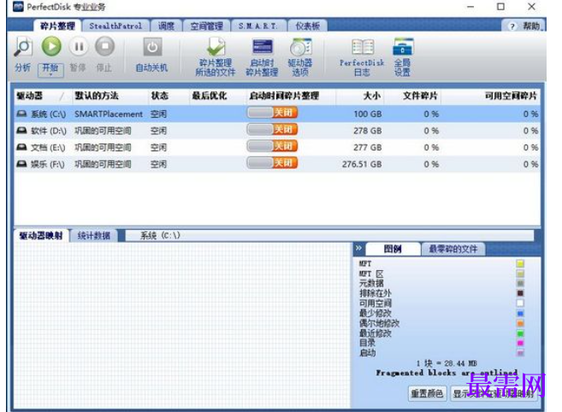Start defragmentation with the green play button
The image size is (562, 412).
point(51,46)
